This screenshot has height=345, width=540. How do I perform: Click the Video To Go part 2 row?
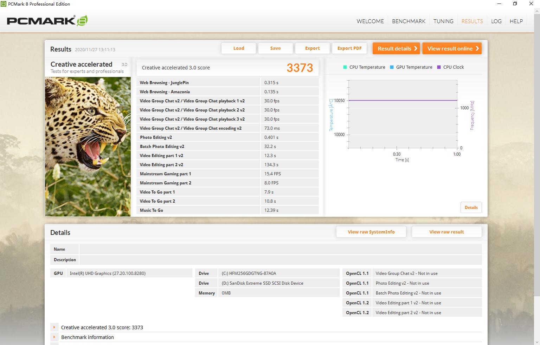click(227, 201)
